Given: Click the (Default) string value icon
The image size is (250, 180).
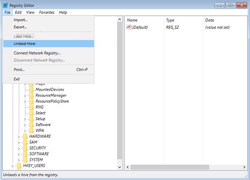Looking at the screenshot, I should [129, 27].
